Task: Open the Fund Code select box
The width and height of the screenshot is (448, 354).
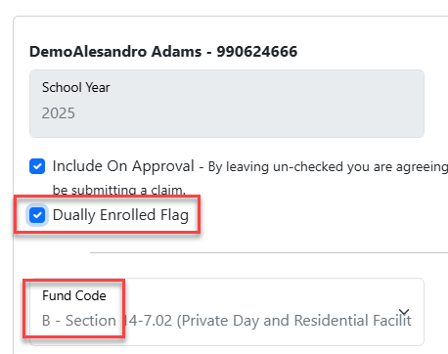Action: point(227,312)
